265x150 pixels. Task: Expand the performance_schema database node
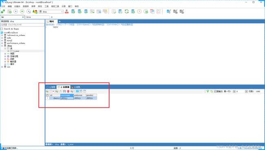tap(2, 43)
